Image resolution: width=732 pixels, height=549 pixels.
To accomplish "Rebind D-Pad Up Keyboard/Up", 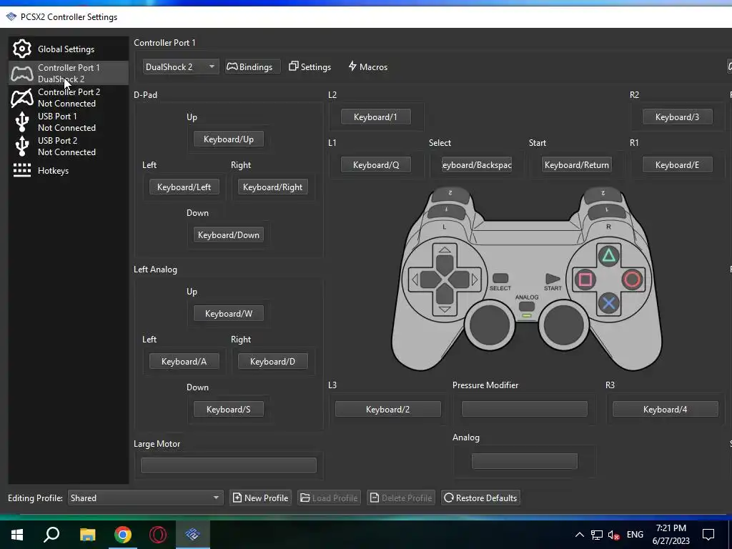I will 229,139.
